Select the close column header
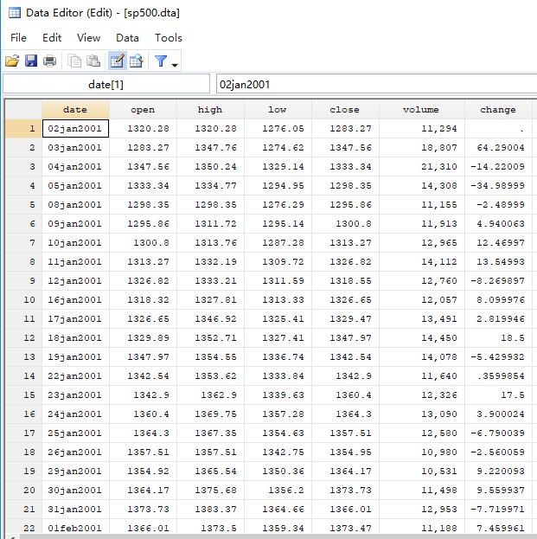Viewport: 537px width, 539px height. (x=345, y=110)
